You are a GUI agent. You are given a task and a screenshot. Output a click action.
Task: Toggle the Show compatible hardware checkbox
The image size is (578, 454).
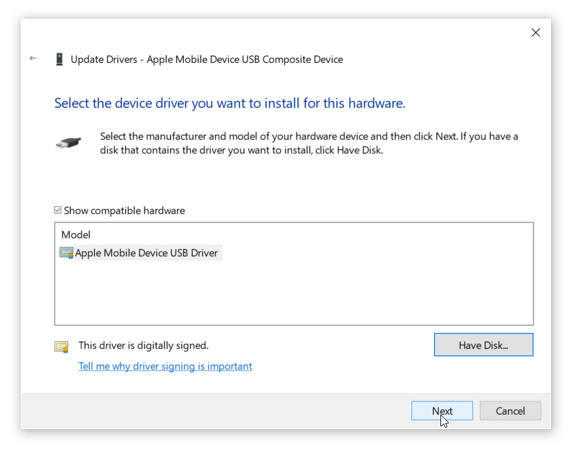click(56, 210)
